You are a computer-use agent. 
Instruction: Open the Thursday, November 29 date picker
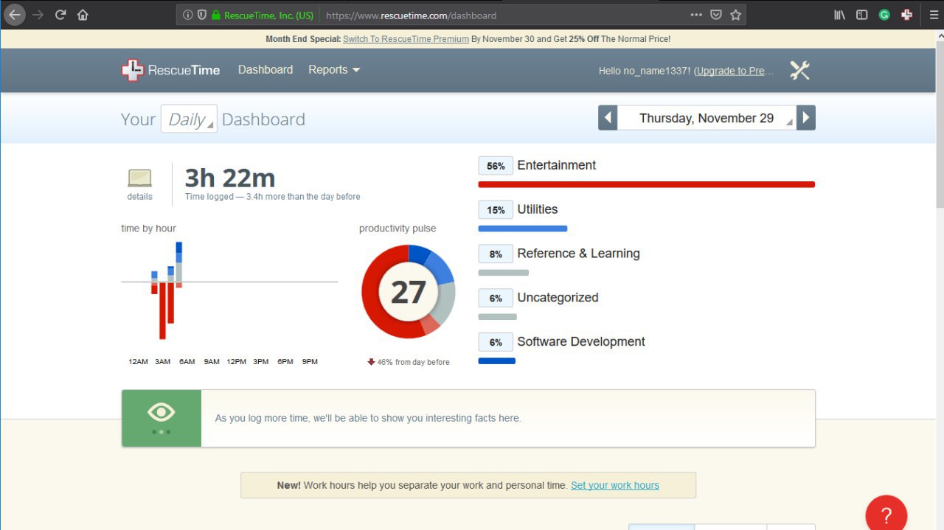[x=707, y=118]
